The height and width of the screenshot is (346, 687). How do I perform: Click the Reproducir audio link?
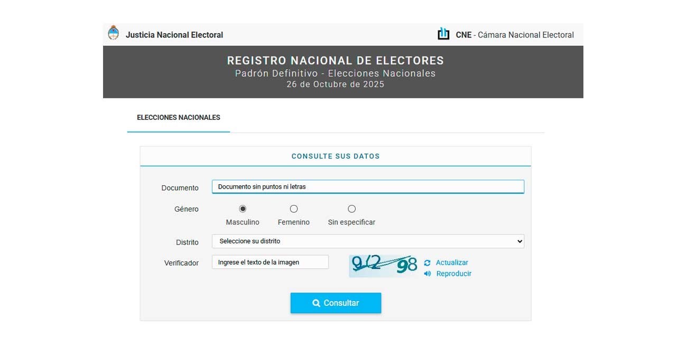(453, 274)
